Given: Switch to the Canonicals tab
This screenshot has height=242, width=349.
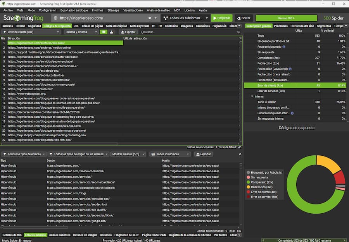Looking at the screenshot, I should (x=203, y=26).
